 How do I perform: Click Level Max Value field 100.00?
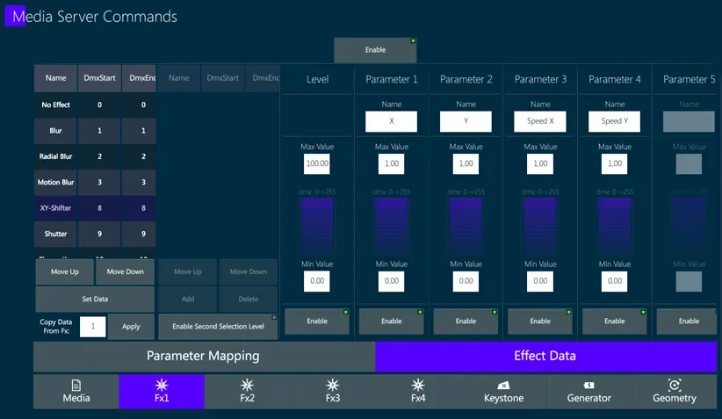click(317, 163)
